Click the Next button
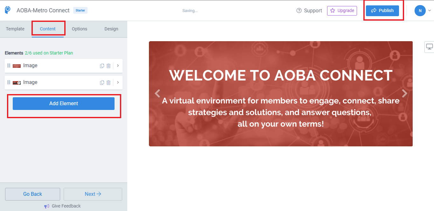The image size is (434, 211). point(93,194)
